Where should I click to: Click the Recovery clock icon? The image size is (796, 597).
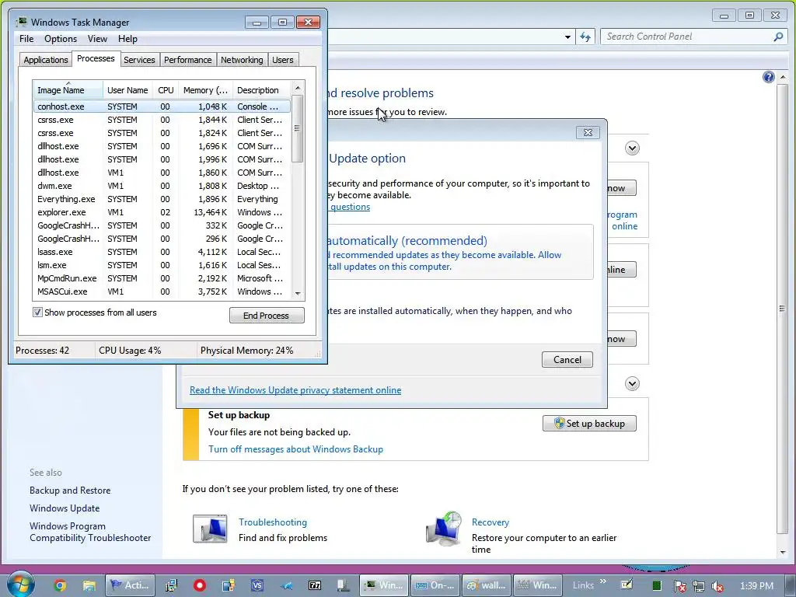tap(444, 529)
